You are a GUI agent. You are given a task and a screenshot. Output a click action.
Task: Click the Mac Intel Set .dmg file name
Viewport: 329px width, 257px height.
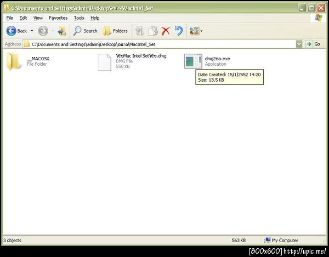pyautogui.click(x=141, y=56)
